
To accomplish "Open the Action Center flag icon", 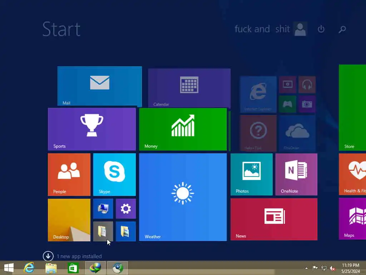I will (x=315, y=268).
